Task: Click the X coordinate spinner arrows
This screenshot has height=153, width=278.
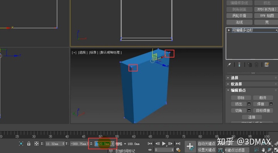Action: (x=63, y=144)
